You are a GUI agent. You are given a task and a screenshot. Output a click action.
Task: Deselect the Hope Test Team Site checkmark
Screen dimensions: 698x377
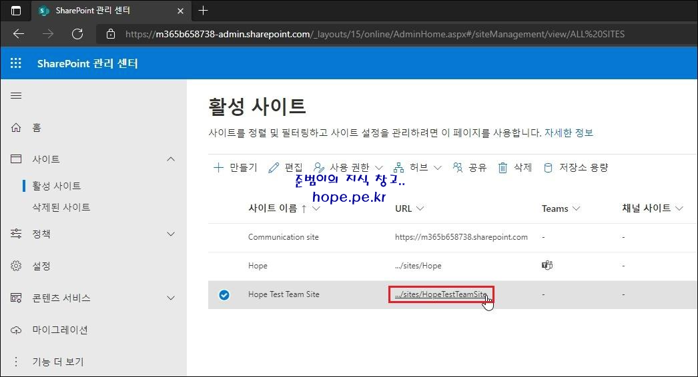point(224,295)
